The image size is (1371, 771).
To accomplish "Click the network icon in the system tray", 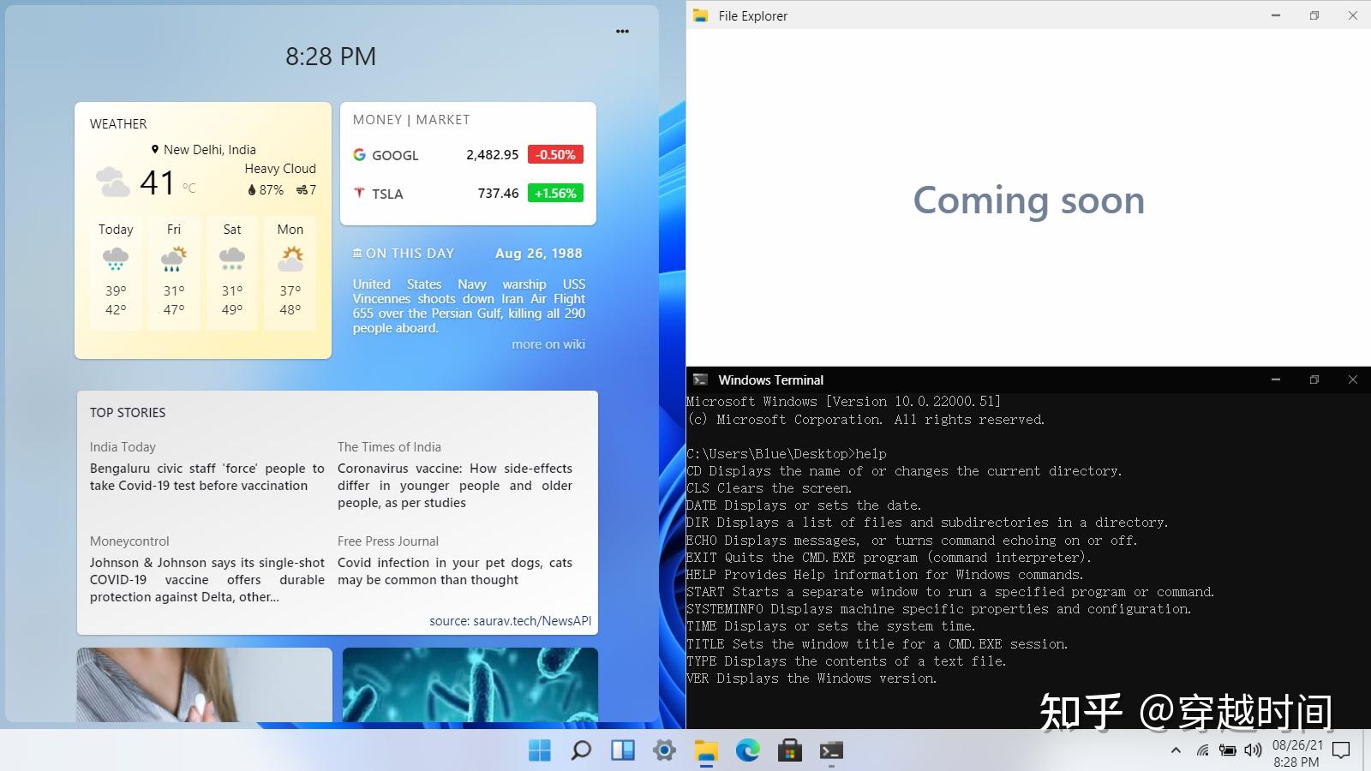I will (x=1203, y=750).
